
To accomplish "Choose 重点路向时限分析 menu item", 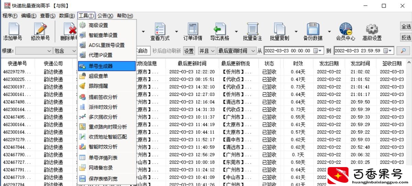I will 107,127.
